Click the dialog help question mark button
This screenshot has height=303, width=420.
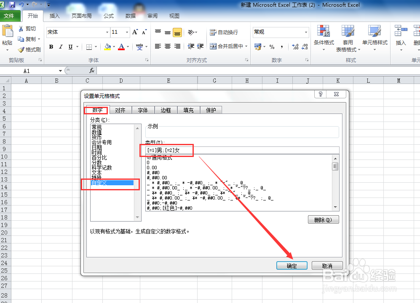(x=320, y=94)
